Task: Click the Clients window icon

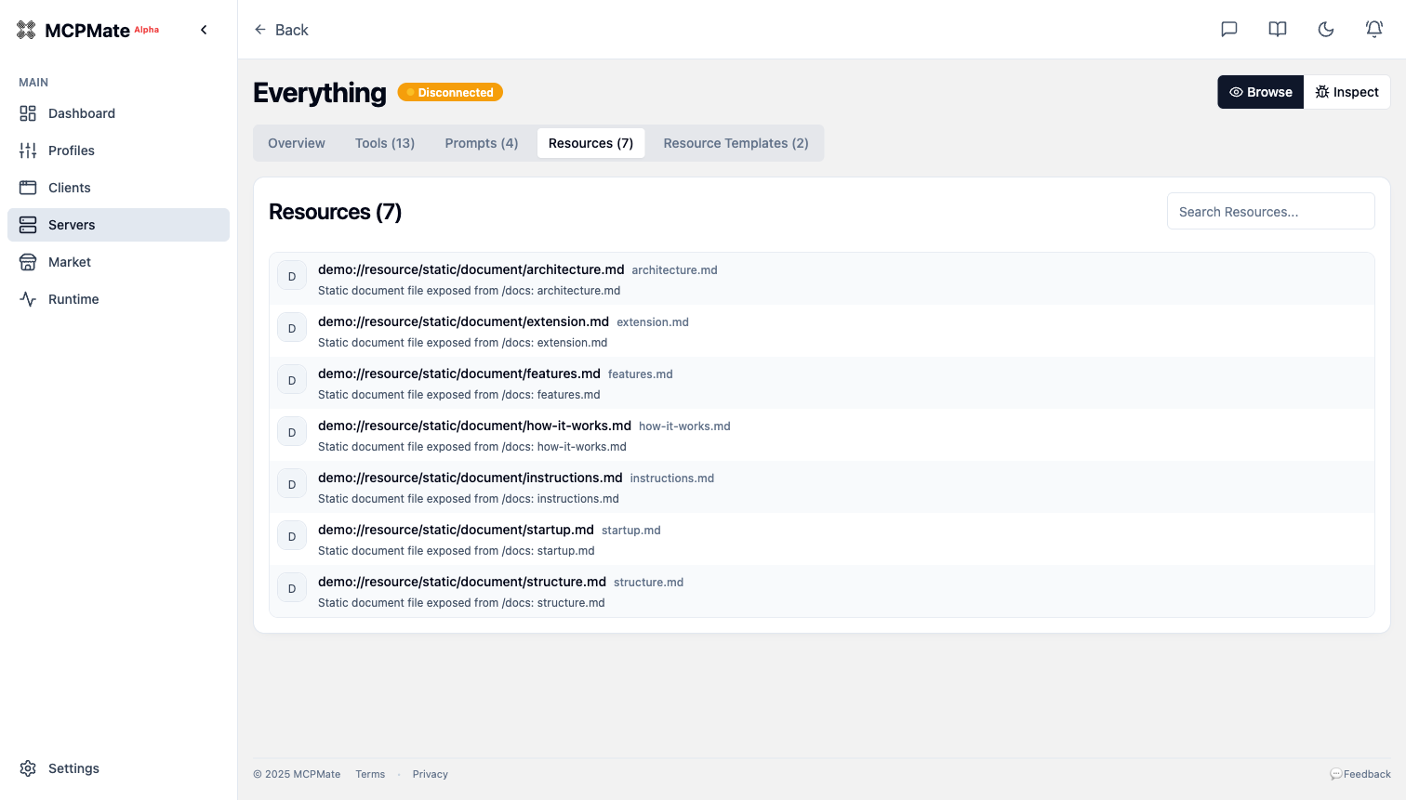Action: point(28,188)
